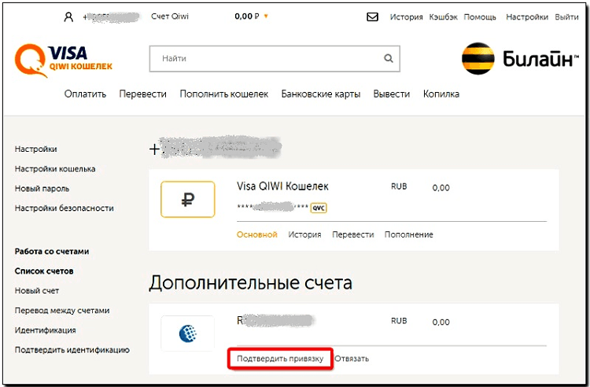Image resolution: width=590 pixels, height=387 pixels.
Task: Click the ruble wallet icon
Action: 188,199
